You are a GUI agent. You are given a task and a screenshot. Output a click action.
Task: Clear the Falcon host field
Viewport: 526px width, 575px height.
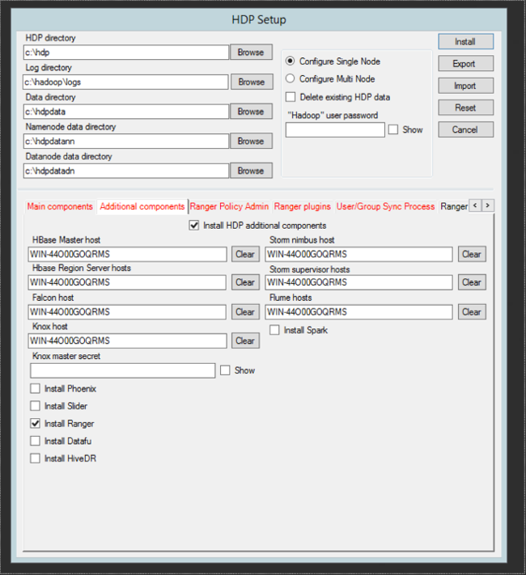tap(245, 311)
